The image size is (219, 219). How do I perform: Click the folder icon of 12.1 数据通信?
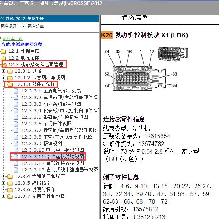(3, 52)
